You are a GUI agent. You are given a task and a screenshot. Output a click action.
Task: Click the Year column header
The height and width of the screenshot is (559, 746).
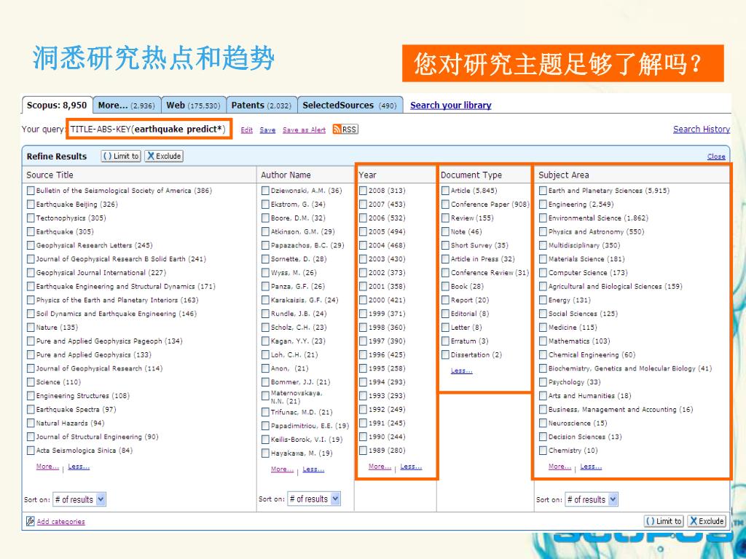pyautogui.click(x=367, y=175)
